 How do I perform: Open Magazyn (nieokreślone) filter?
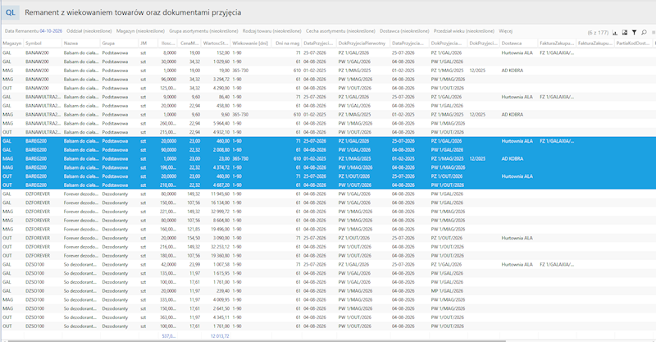(140, 31)
